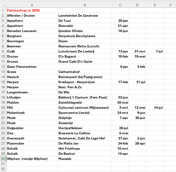Image resolution: width=176 pixels, height=172 pixels.
Task: Click date cell '21-jul'
Action: (137, 82)
